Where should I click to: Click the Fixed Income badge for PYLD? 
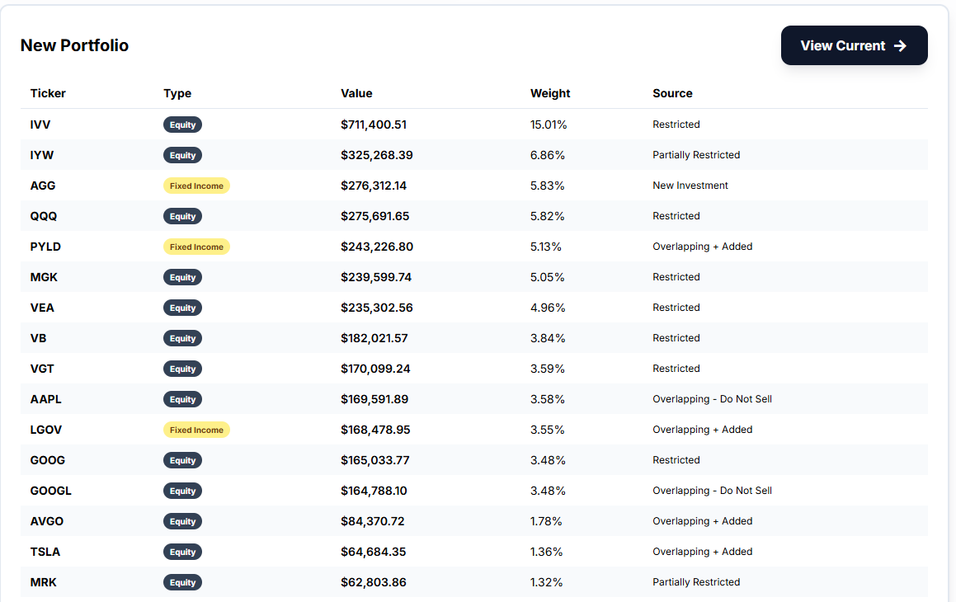[196, 247]
